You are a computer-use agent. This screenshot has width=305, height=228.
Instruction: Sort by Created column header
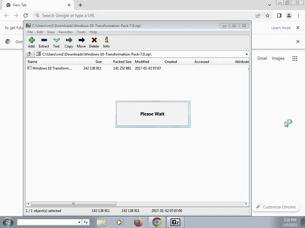[x=178, y=62]
